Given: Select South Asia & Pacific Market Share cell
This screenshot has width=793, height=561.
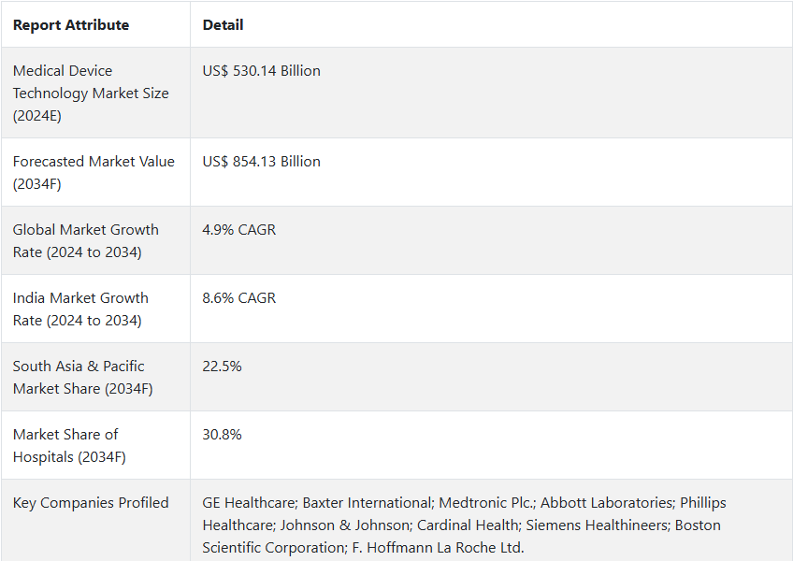Looking at the screenshot, I should pos(95,378).
